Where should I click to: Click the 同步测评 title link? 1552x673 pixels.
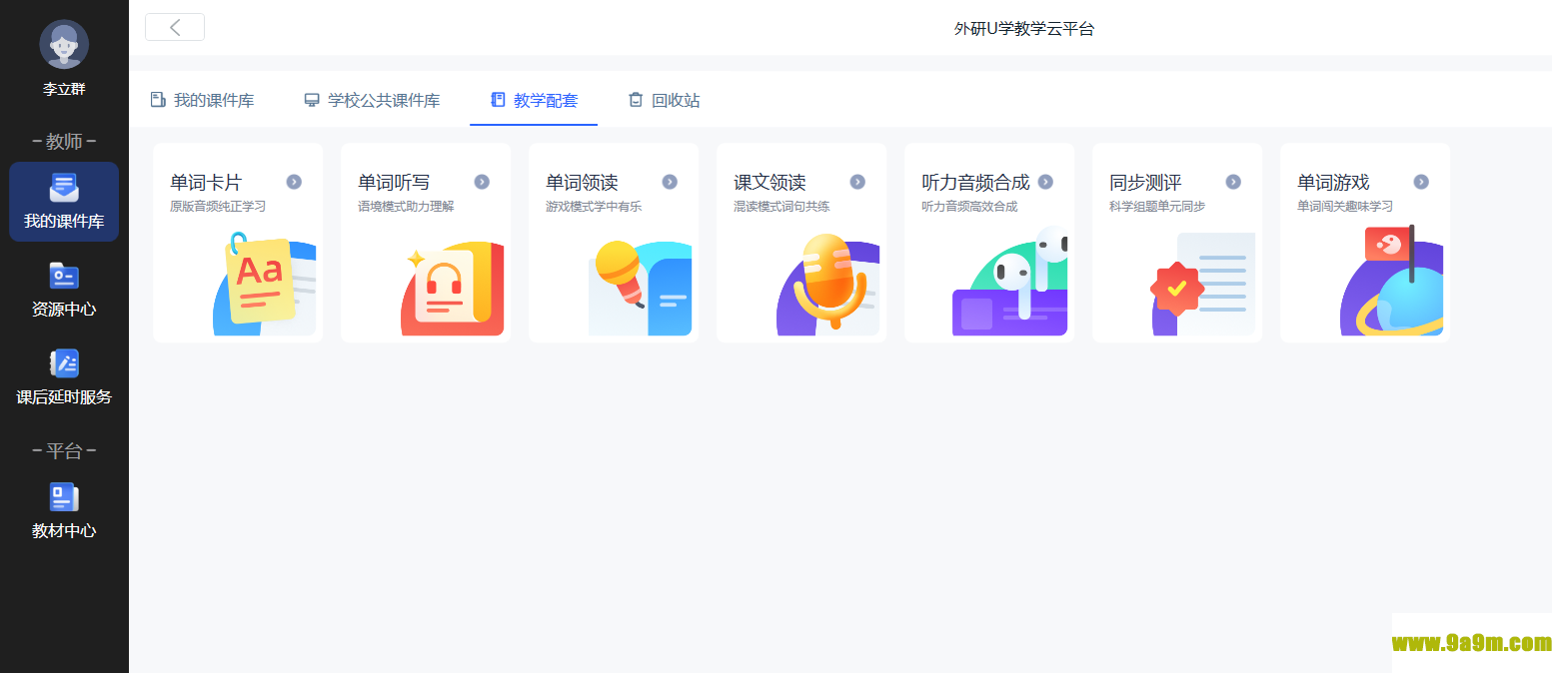pos(1145,183)
